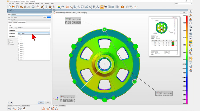Click the translate arrows icon atop the right sidebar
The height and width of the screenshot is (111, 200).
tap(190, 12)
